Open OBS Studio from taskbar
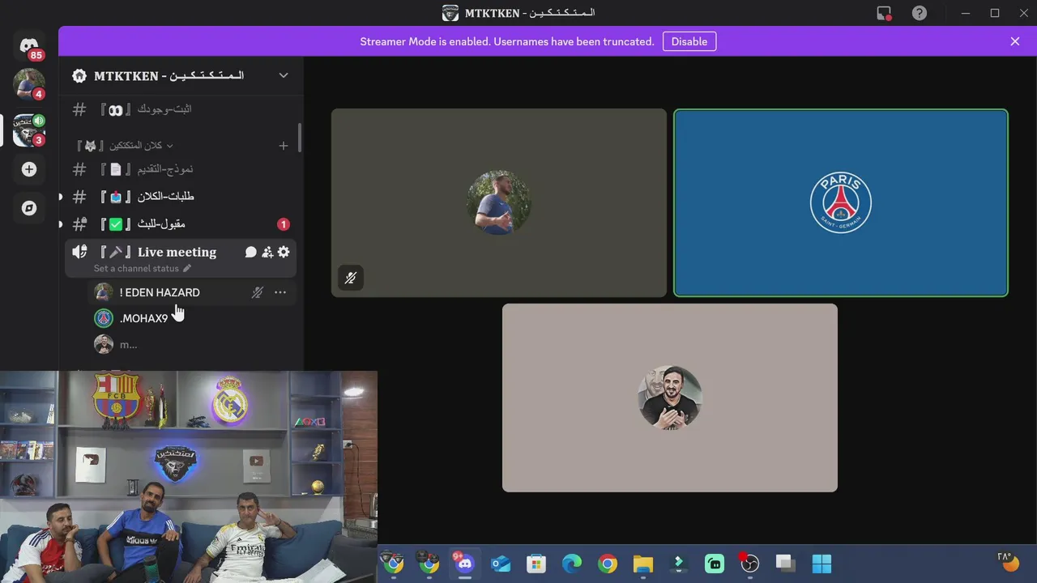The width and height of the screenshot is (1037, 583). tap(750, 564)
